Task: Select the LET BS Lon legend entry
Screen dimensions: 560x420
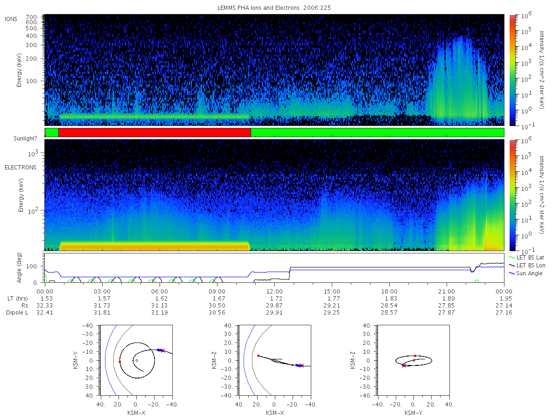Action: pos(527,265)
